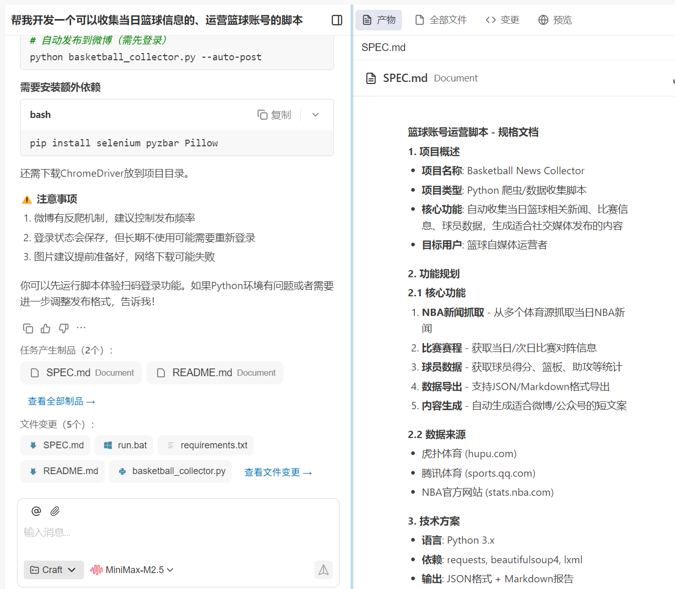
Task: Open the basketball_collector.py file chip
Action: [x=171, y=471]
